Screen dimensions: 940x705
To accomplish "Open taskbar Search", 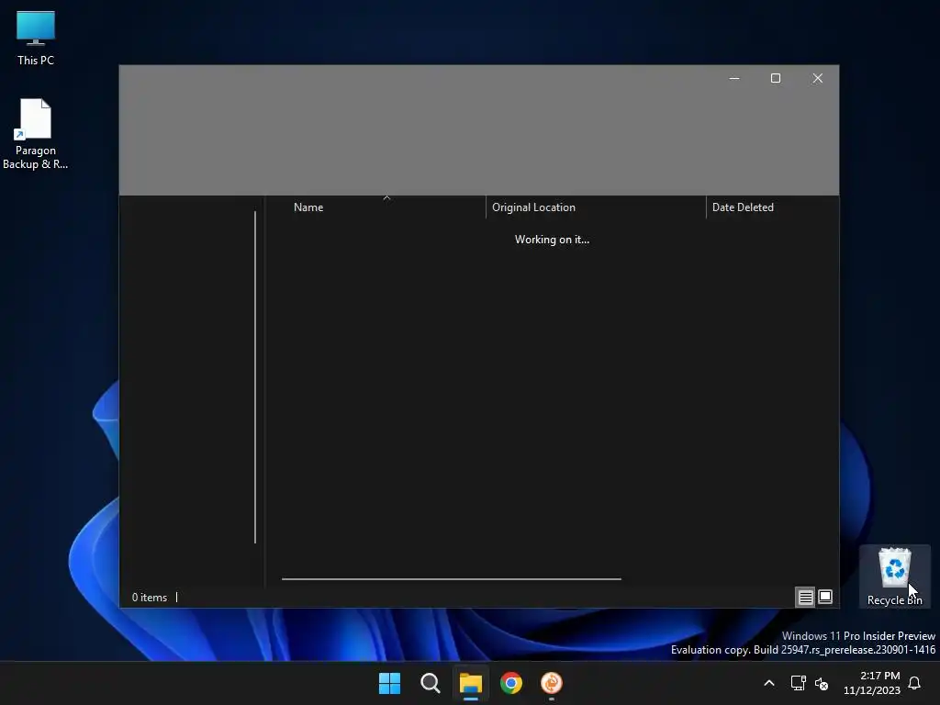I will tap(431, 683).
